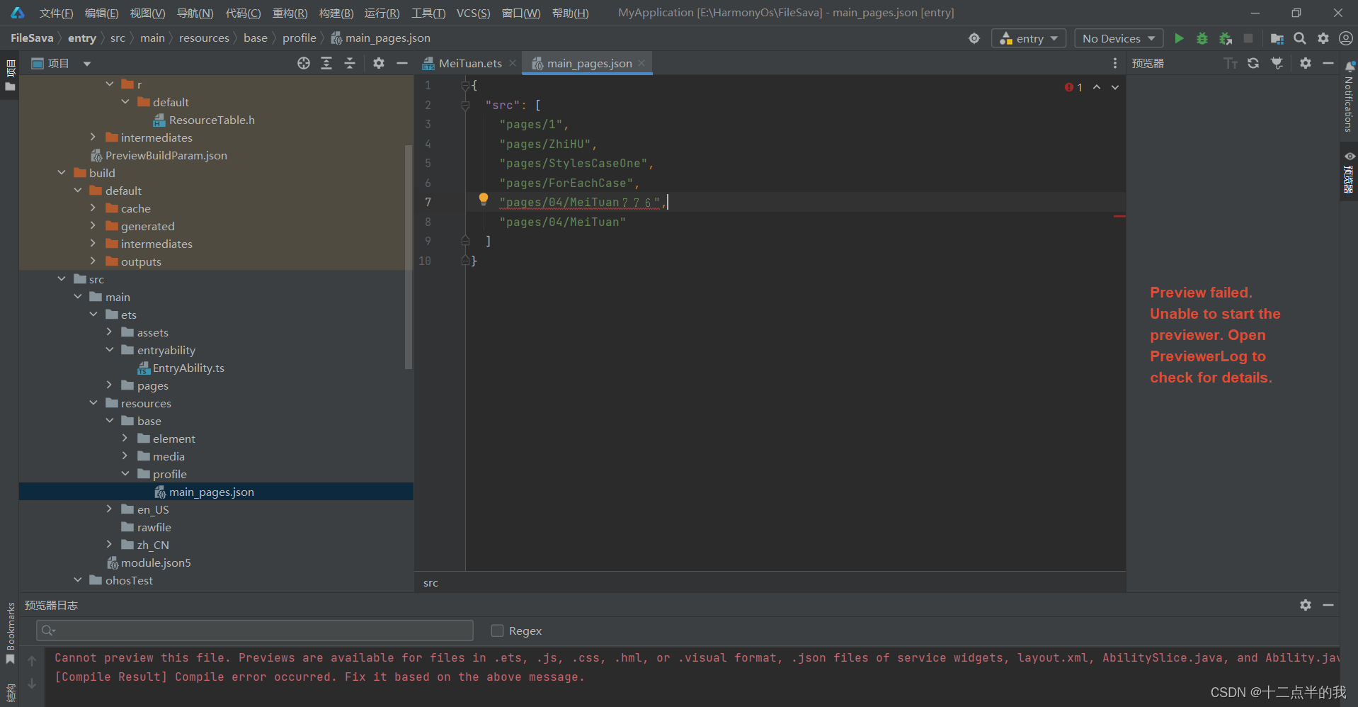The width and height of the screenshot is (1358, 707).
Task: Click the intention light bulb on line 7
Action: 484,199
